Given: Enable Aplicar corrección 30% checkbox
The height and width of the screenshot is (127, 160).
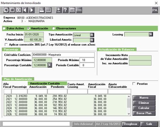Looking at the screenshot, I should (6, 45).
